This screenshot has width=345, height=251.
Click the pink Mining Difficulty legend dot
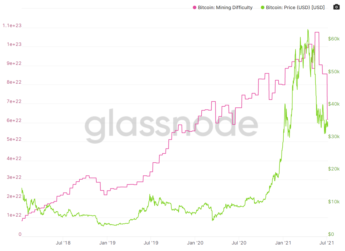195,8
